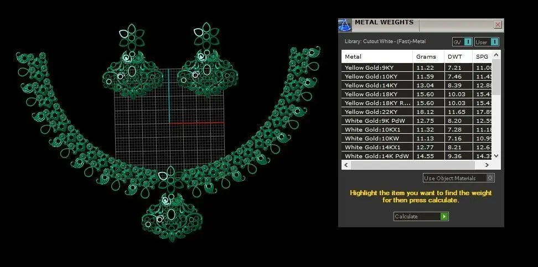Viewport: 538px width, 267px height.
Task: Click the table's scroll right arrow
Action: tap(487, 165)
